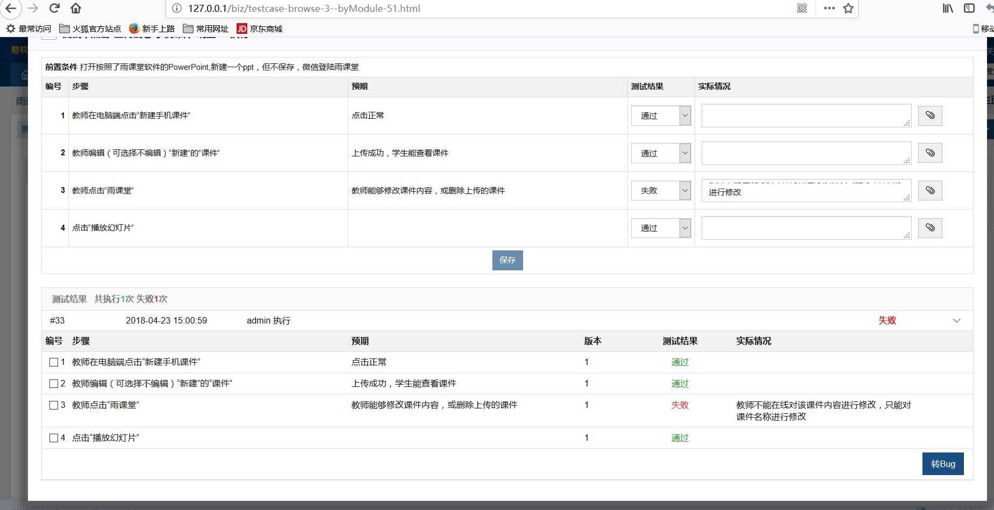The width and height of the screenshot is (994, 510).
Task: Click the 前置条件 precondition text
Action: click(202, 67)
